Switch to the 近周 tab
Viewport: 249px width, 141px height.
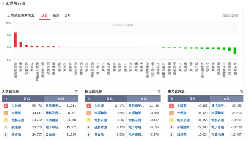(56, 15)
